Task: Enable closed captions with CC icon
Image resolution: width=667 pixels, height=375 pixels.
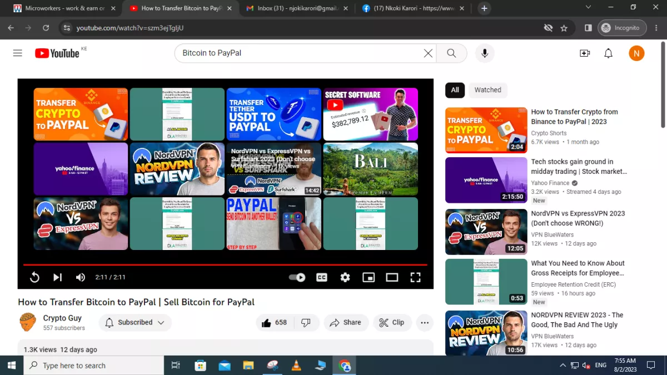Action: [321, 277]
